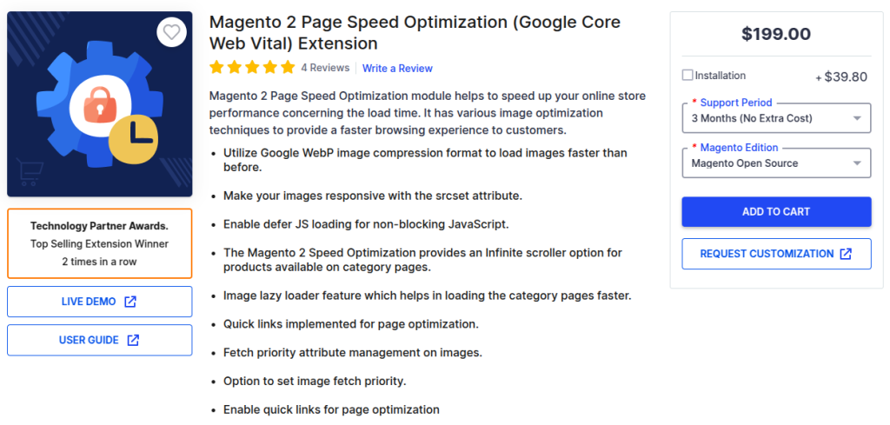Click external link icon next to User Guide
The height and width of the screenshot is (425, 890).
(133, 340)
